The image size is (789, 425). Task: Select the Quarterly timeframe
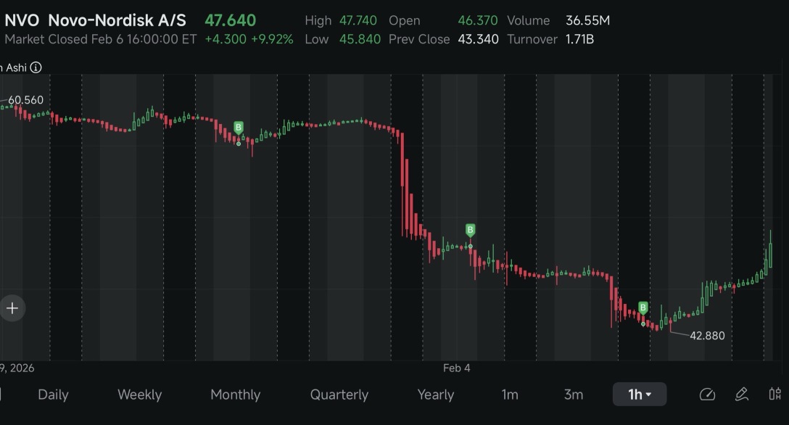point(339,395)
